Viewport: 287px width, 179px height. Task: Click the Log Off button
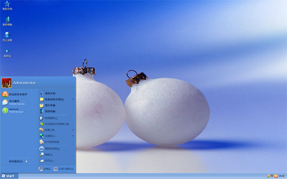[44, 169]
